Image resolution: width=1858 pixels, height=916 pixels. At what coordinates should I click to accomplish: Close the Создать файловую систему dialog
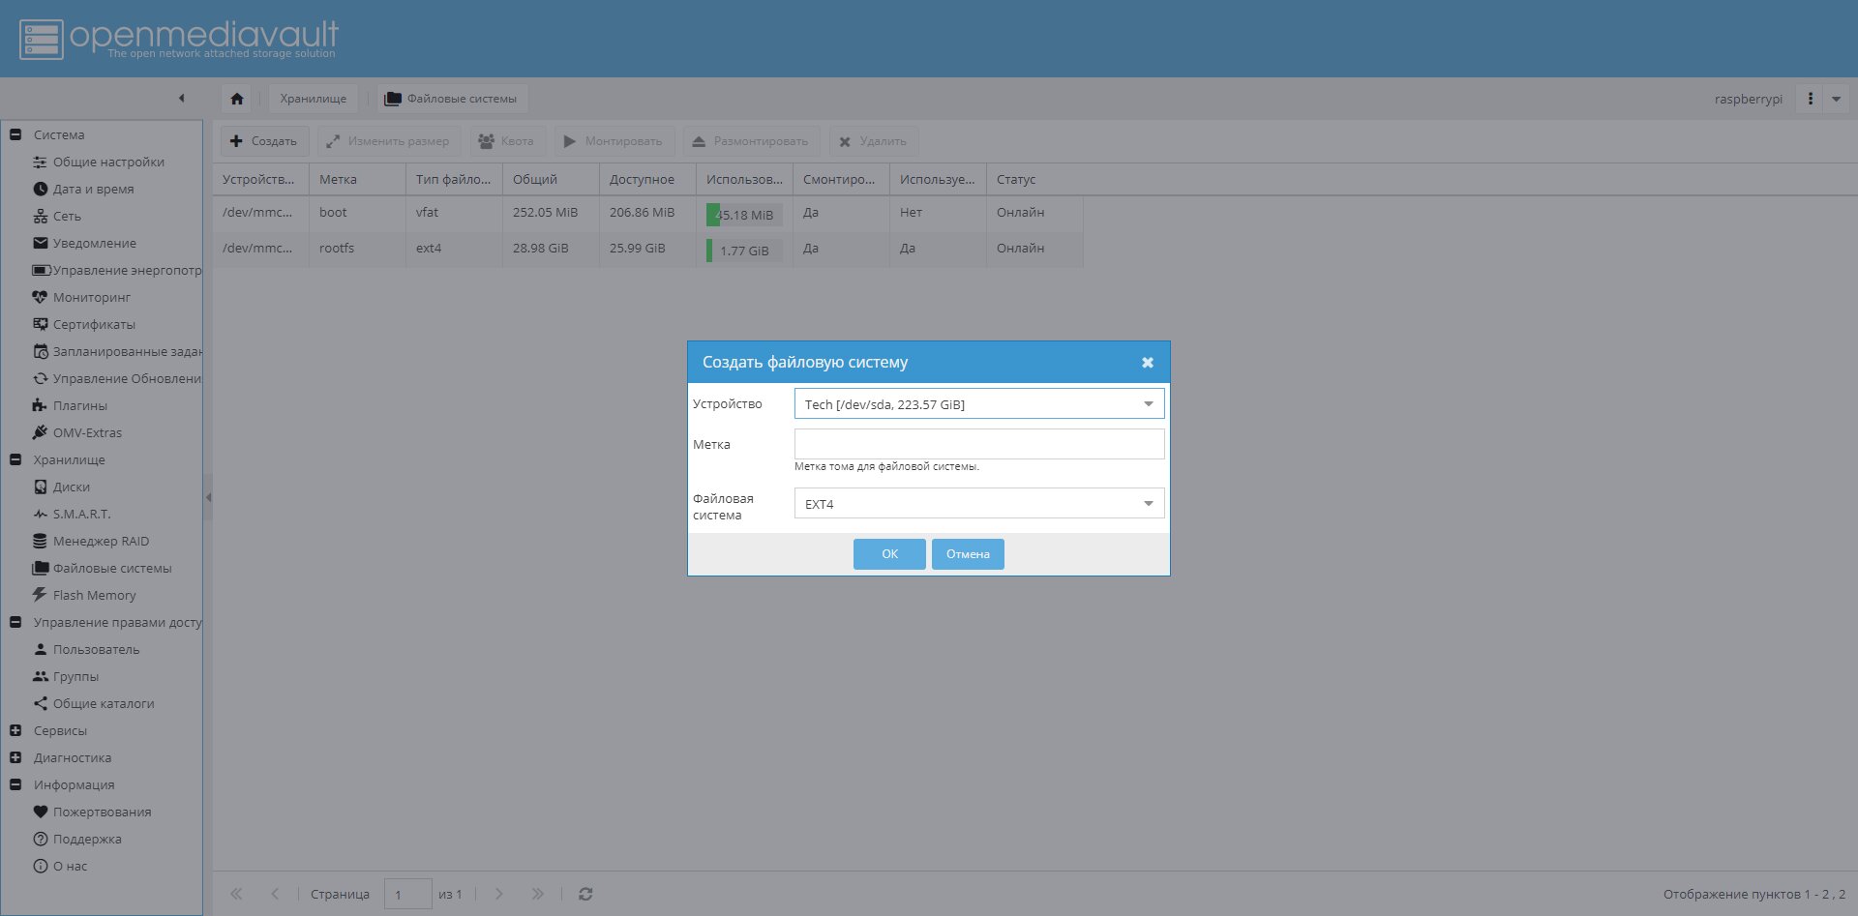click(x=1148, y=363)
